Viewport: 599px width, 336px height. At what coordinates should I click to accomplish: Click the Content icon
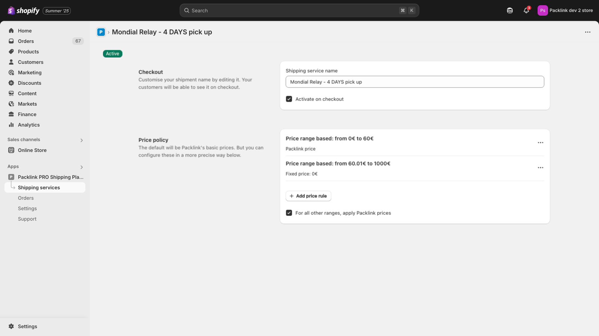11,93
